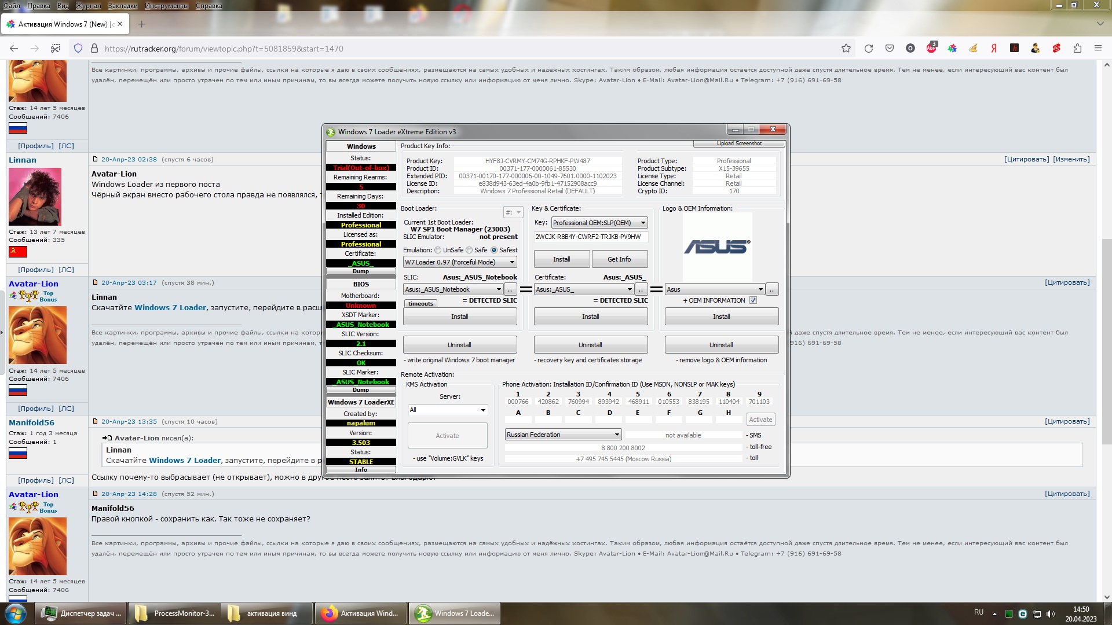This screenshot has width=1112, height=625.
Task: Open the Закладки menu
Action: (x=123, y=6)
